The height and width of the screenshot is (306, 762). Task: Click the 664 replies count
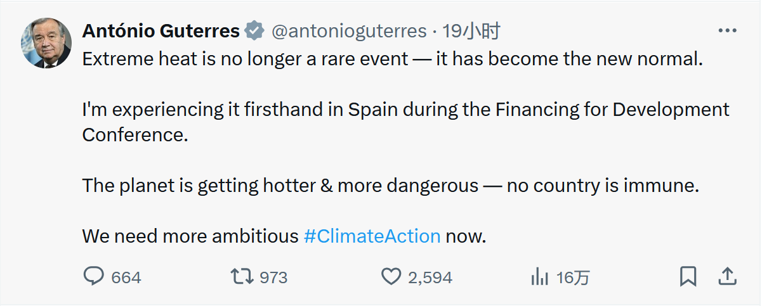click(x=126, y=277)
